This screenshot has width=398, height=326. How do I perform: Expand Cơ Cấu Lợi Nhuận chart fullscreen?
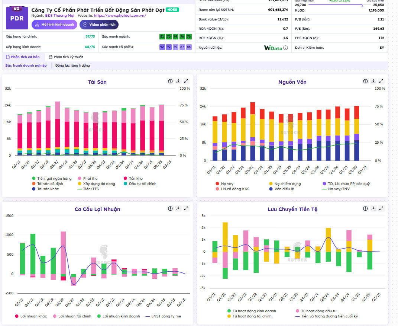187,208
